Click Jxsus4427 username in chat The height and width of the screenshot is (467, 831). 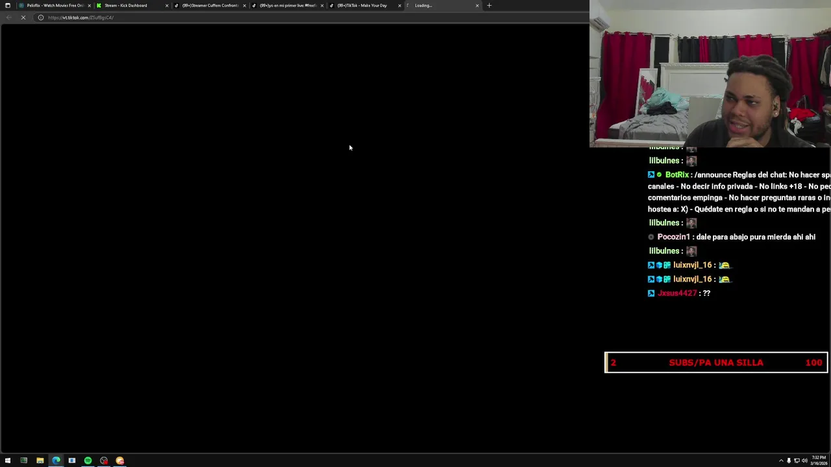coord(677,293)
